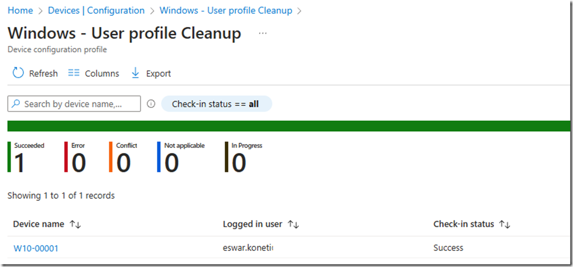Screen dimensions: 573x267
Task: Click the info icon beside search box
Action: pos(151,104)
